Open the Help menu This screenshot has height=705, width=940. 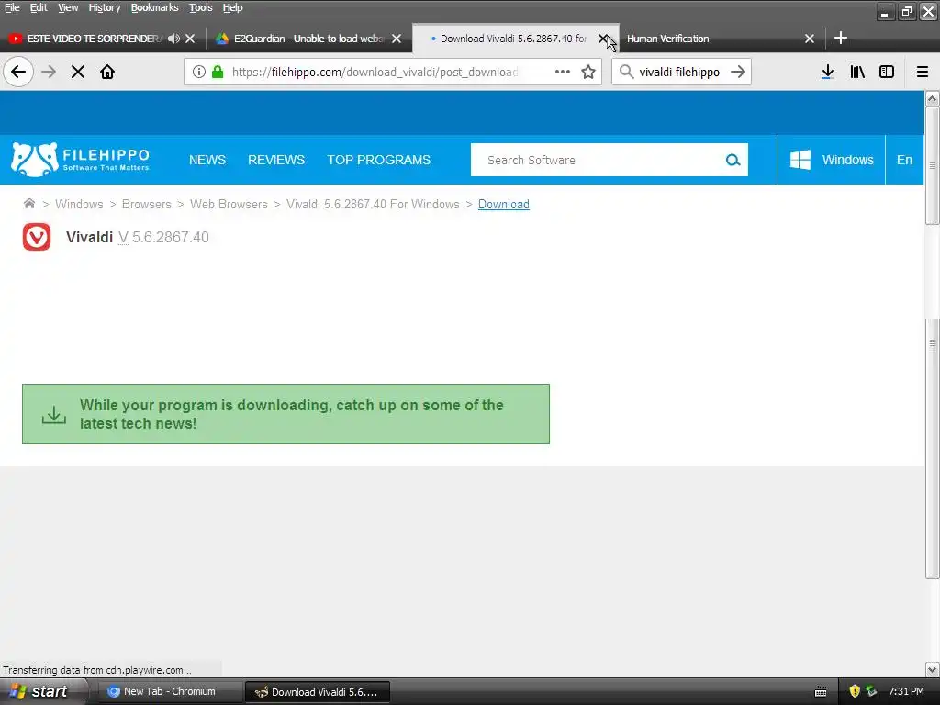click(x=232, y=7)
